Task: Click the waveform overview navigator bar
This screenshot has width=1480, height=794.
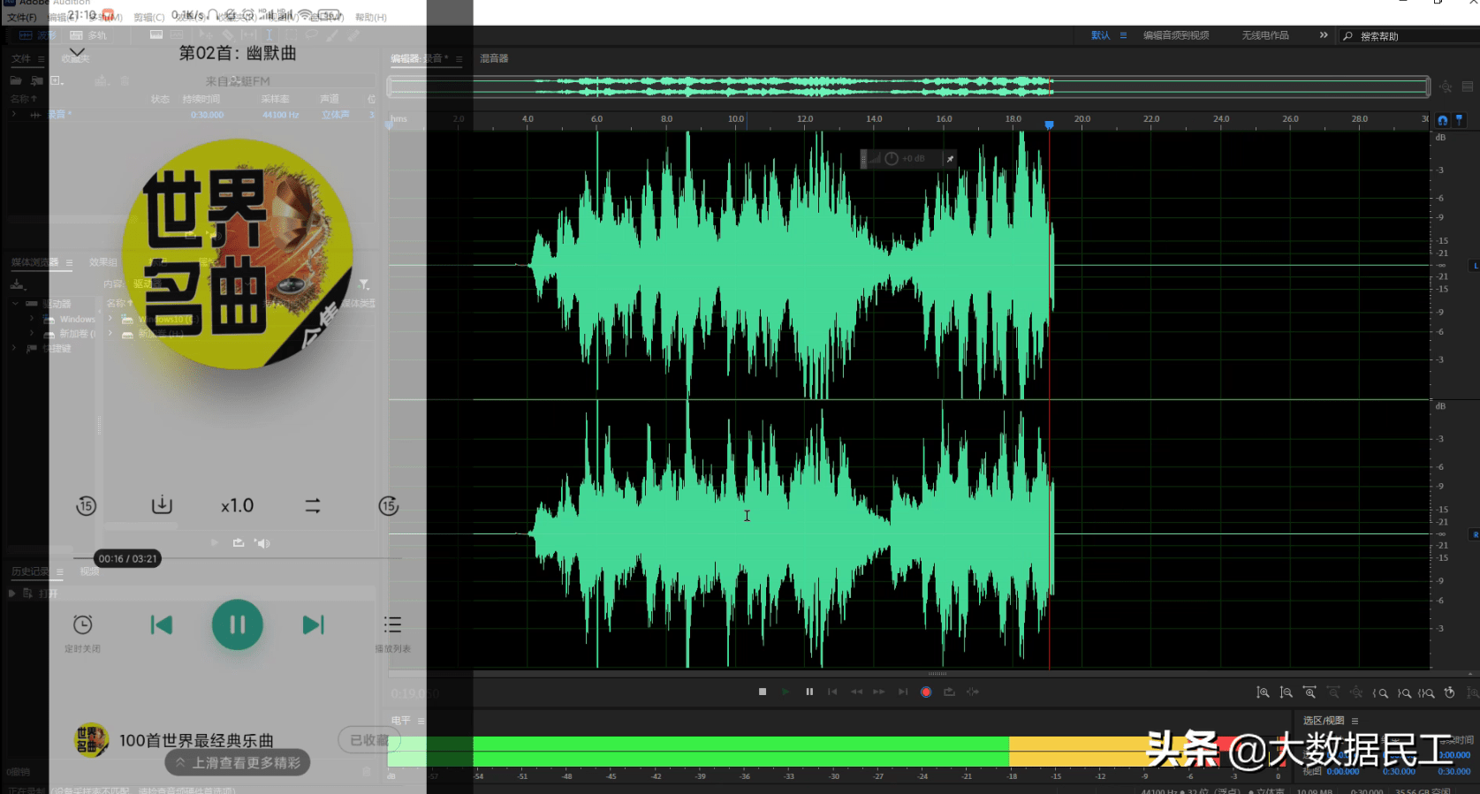Action: click(x=908, y=87)
